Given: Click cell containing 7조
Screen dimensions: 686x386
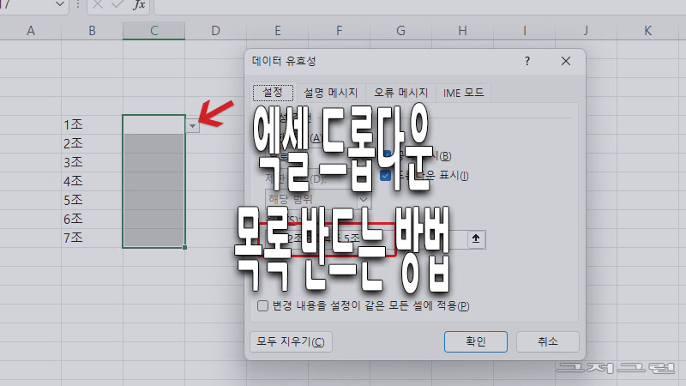Looking at the screenshot, I should (x=92, y=238).
